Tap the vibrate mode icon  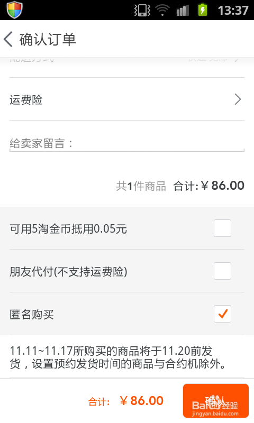click(x=142, y=10)
